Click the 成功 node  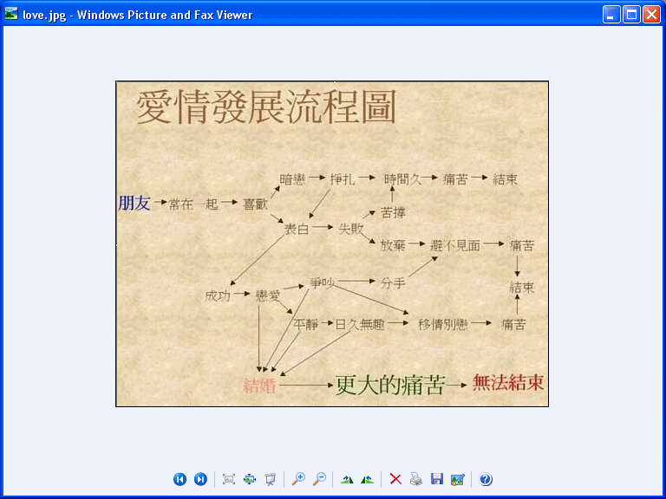click(218, 295)
